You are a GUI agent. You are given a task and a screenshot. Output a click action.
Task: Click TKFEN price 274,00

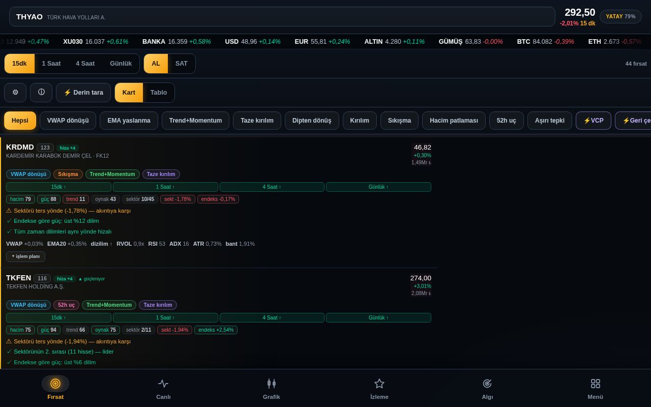[x=421, y=278]
